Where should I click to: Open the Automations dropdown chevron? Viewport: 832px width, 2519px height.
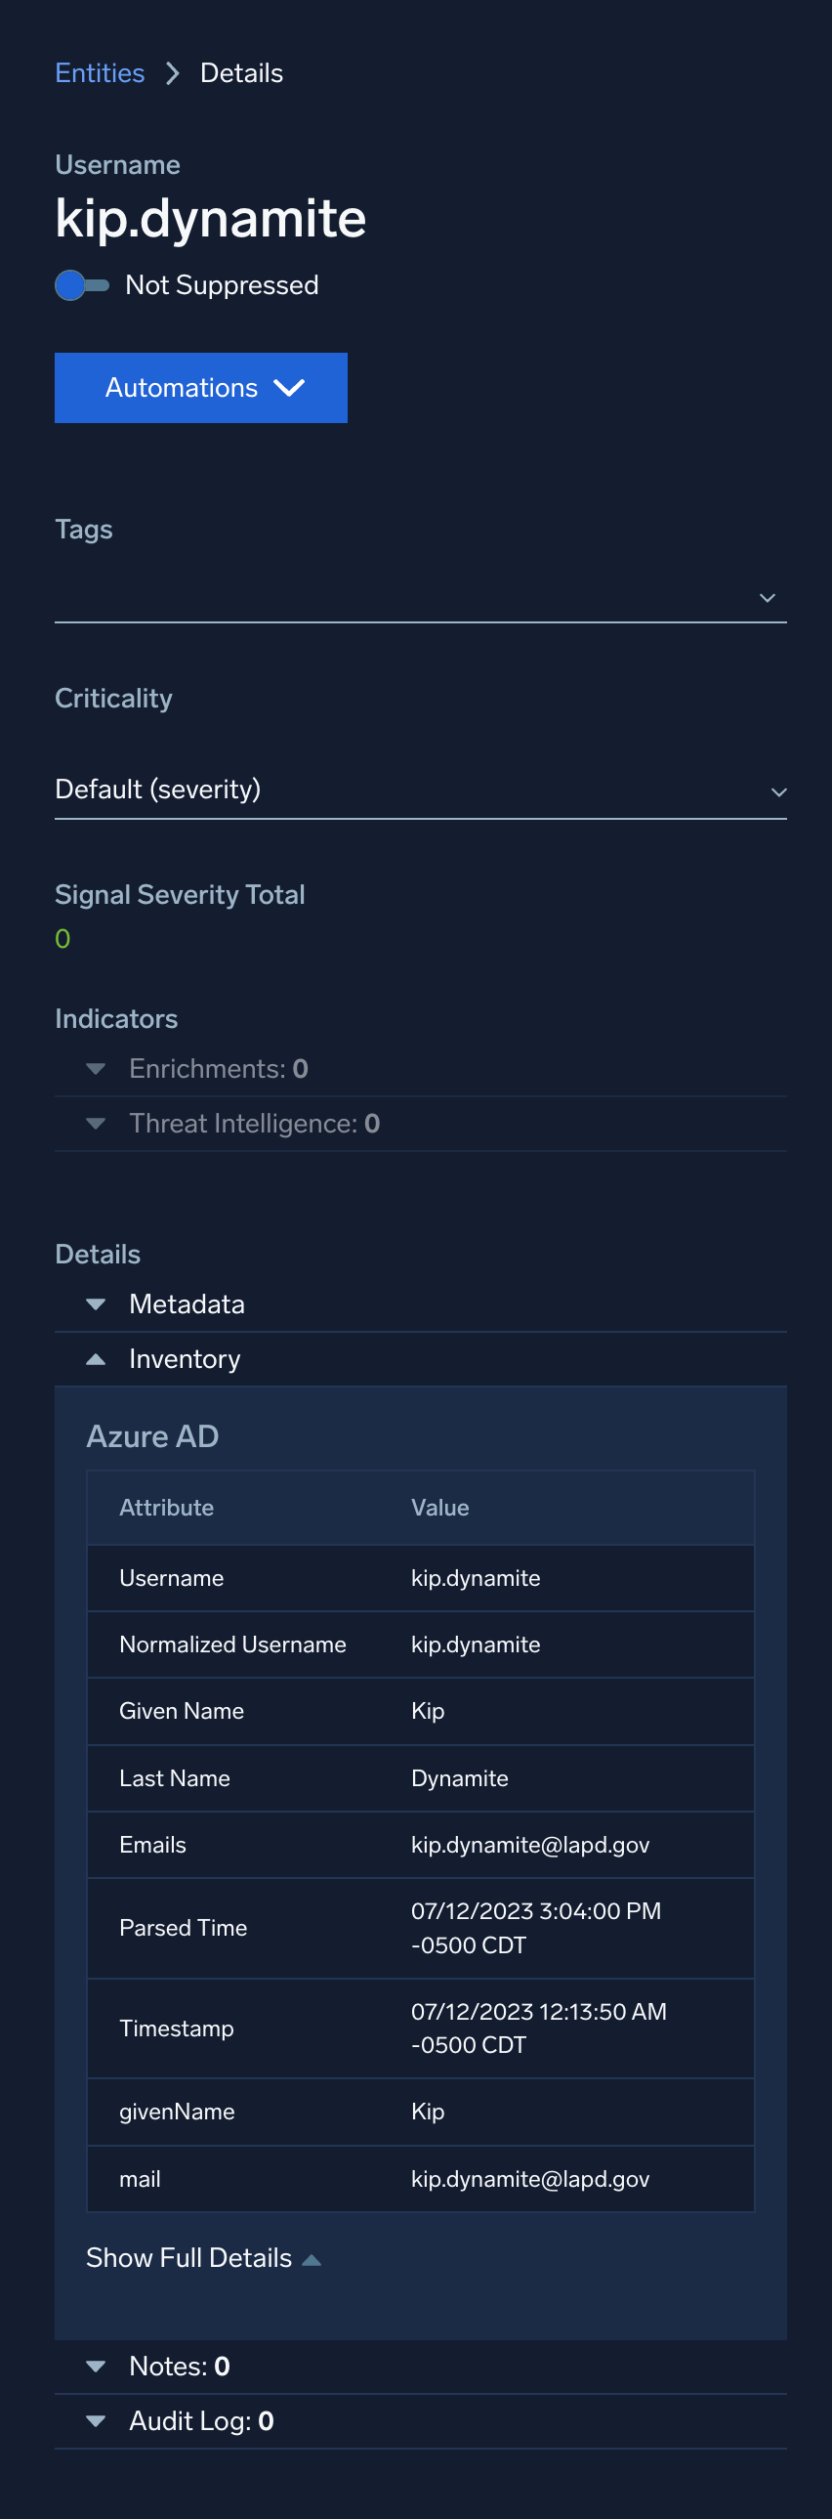coord(289,388)
